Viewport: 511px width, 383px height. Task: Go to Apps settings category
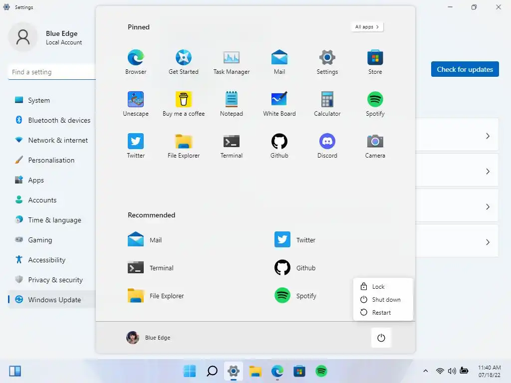click(52, 180)
